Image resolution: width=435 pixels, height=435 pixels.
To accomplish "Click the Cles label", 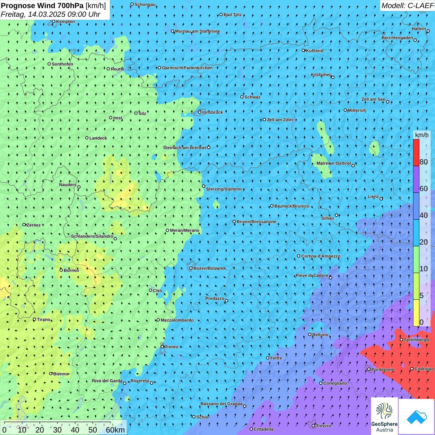I will tap(158, 291).
